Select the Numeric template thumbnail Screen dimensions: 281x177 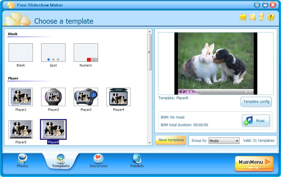click(x=86, y=53)
